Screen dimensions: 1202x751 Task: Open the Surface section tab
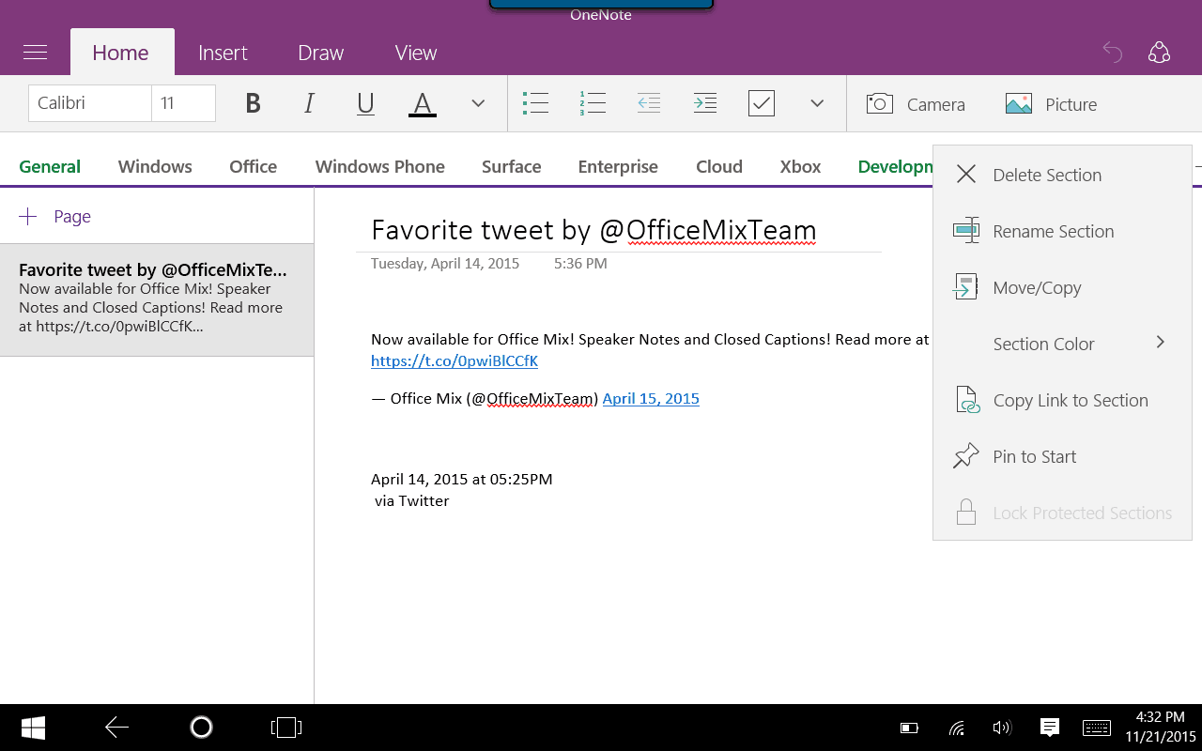click(512, 166)
